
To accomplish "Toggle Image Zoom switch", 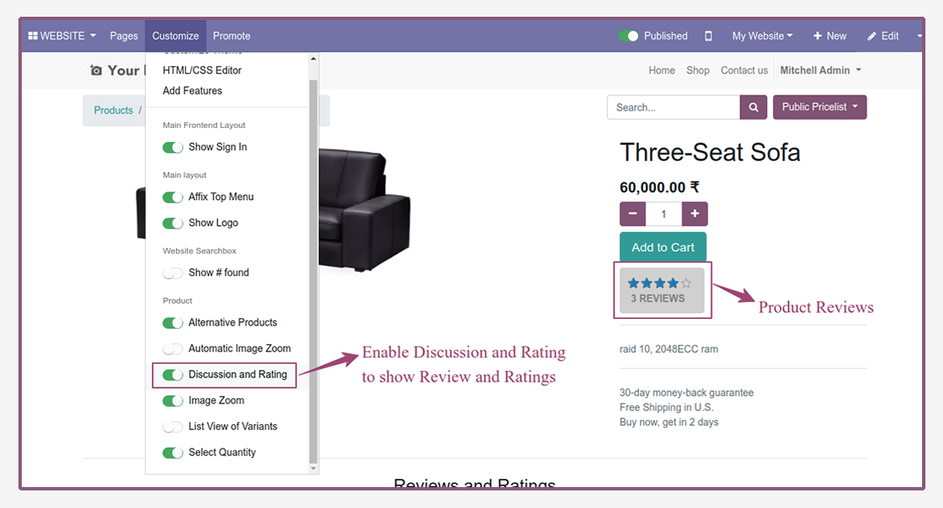I will click(173, 400).
